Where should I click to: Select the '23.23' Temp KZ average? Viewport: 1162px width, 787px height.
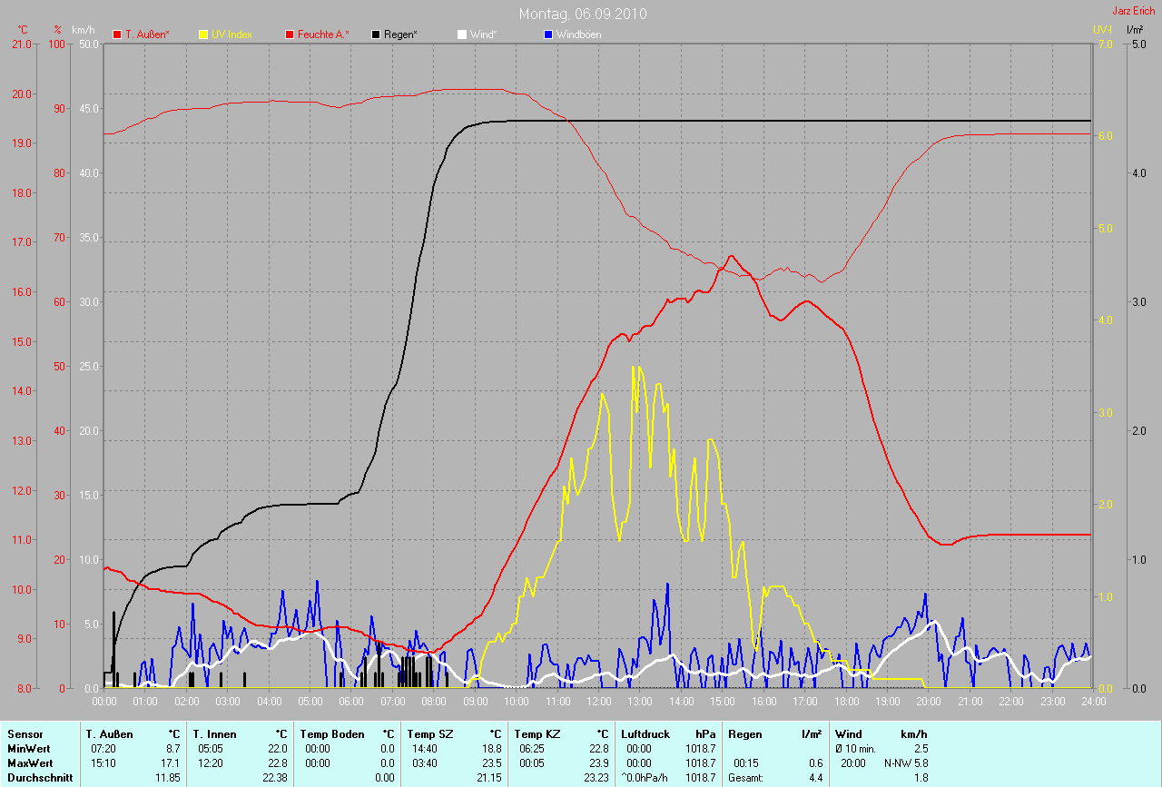(x=596, y=777)
